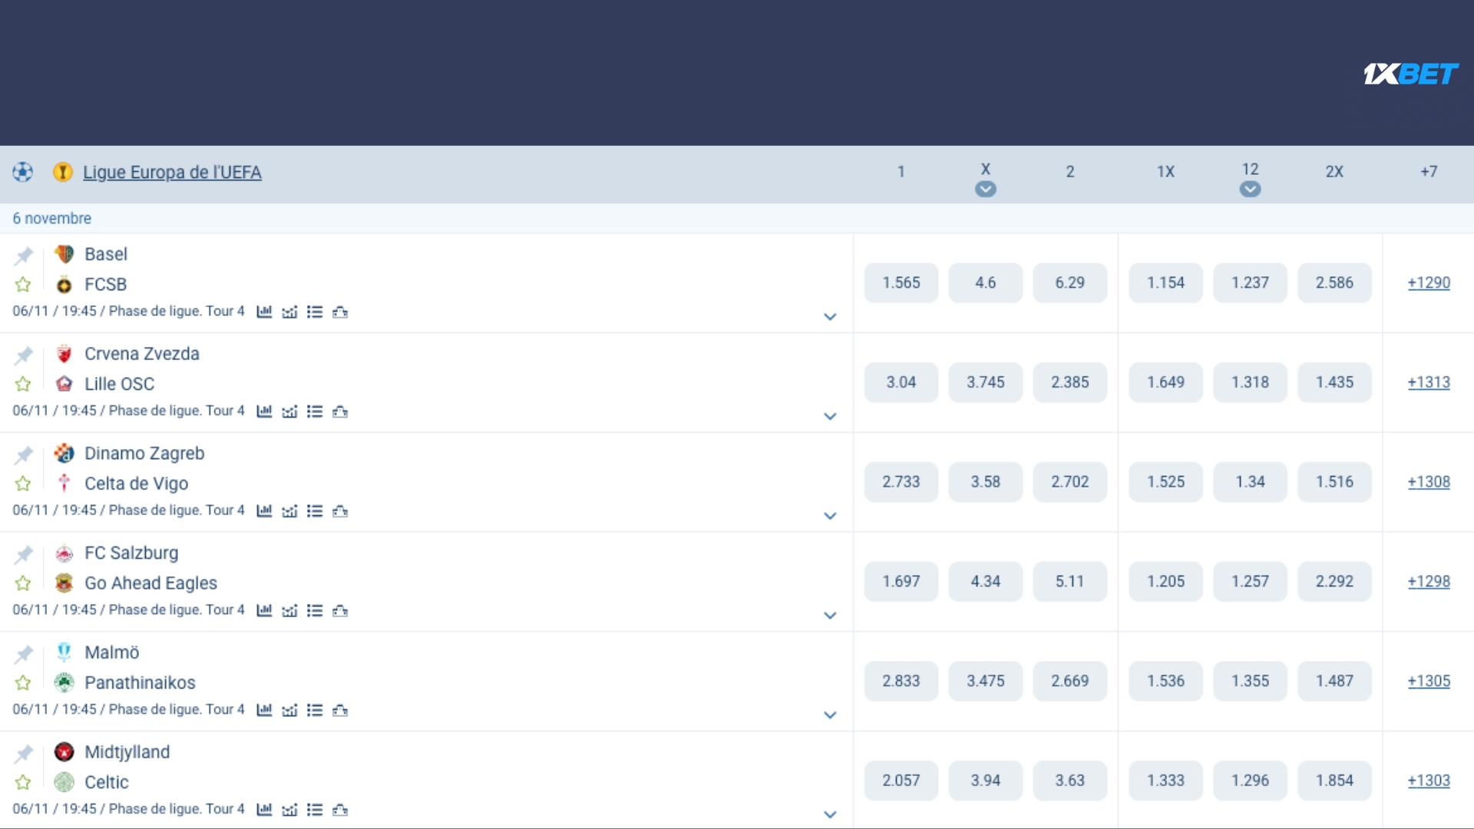Open +1290 extra markets for Basel match

click(1429, 282)
